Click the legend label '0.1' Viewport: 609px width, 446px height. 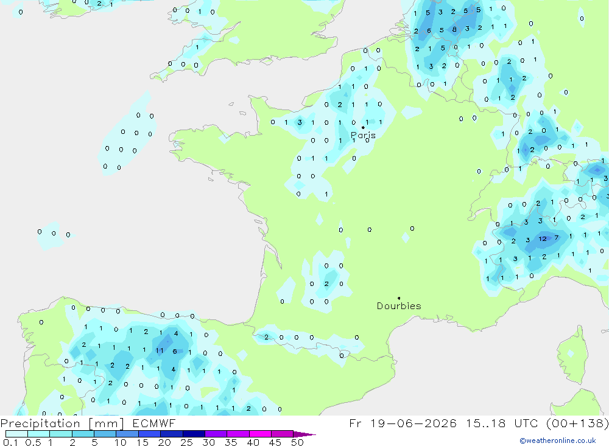tap(10, 442)
